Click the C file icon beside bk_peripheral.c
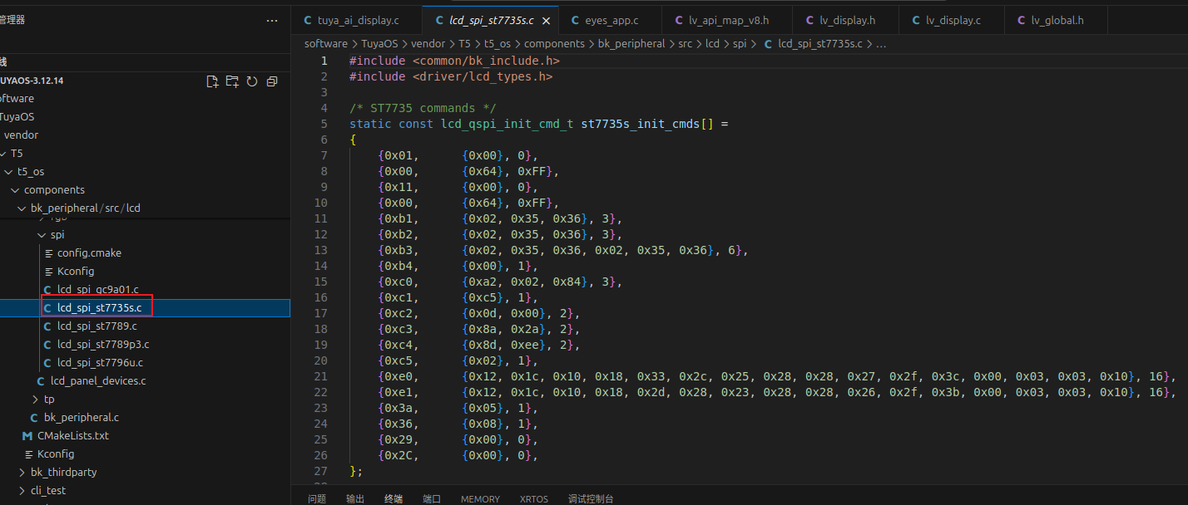Screen dimensions: 1188x505 click(34, 418)
